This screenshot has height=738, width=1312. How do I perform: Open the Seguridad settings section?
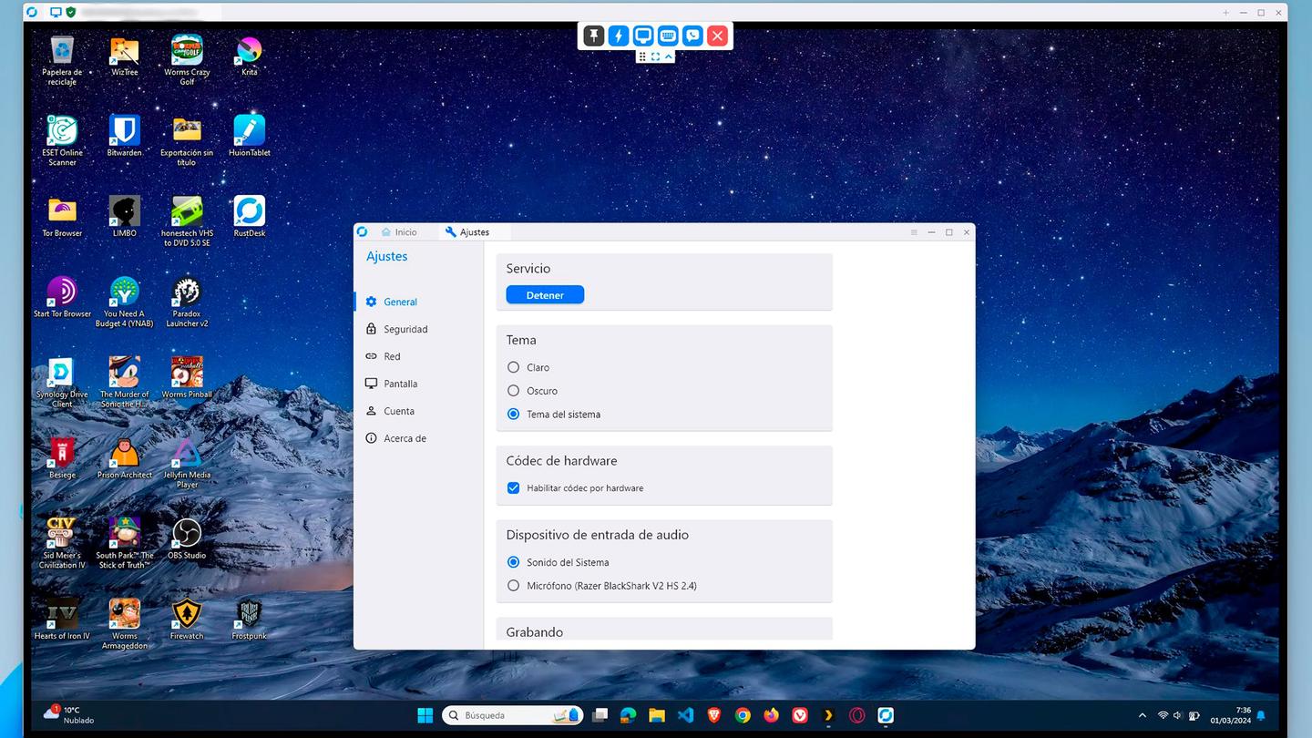click(x=405, y=329)
